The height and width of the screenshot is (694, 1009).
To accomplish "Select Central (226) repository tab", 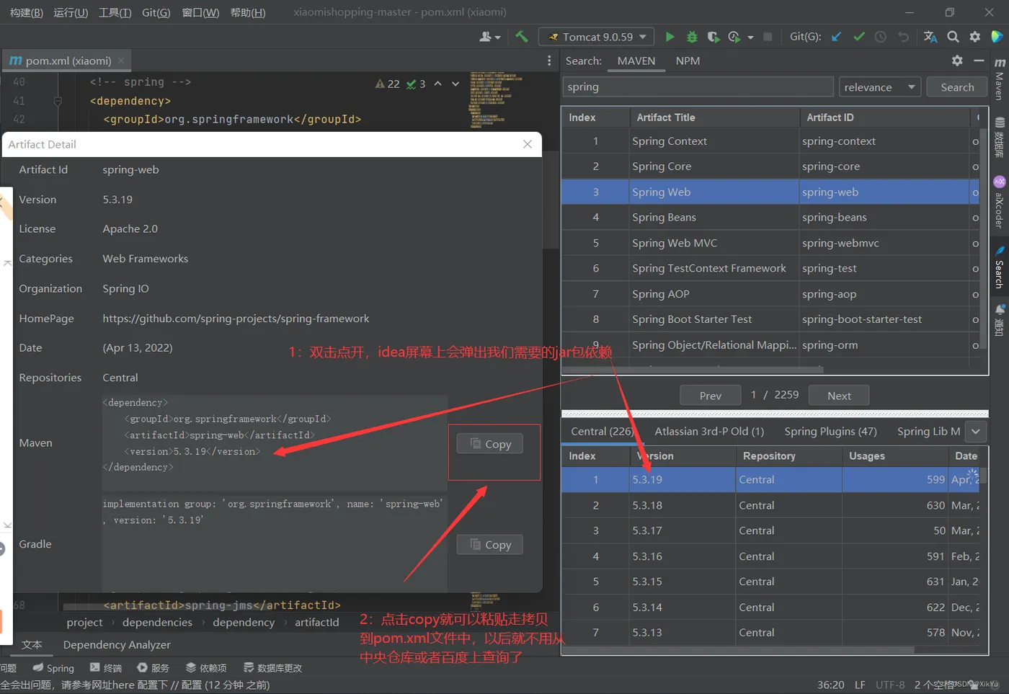I will coord(603,431).
